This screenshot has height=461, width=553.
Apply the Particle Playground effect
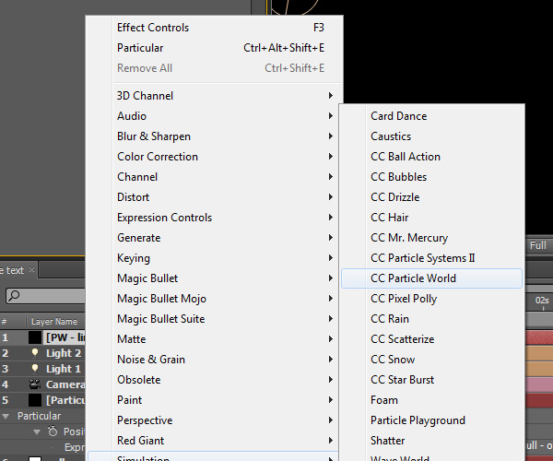tap(431, 420)
